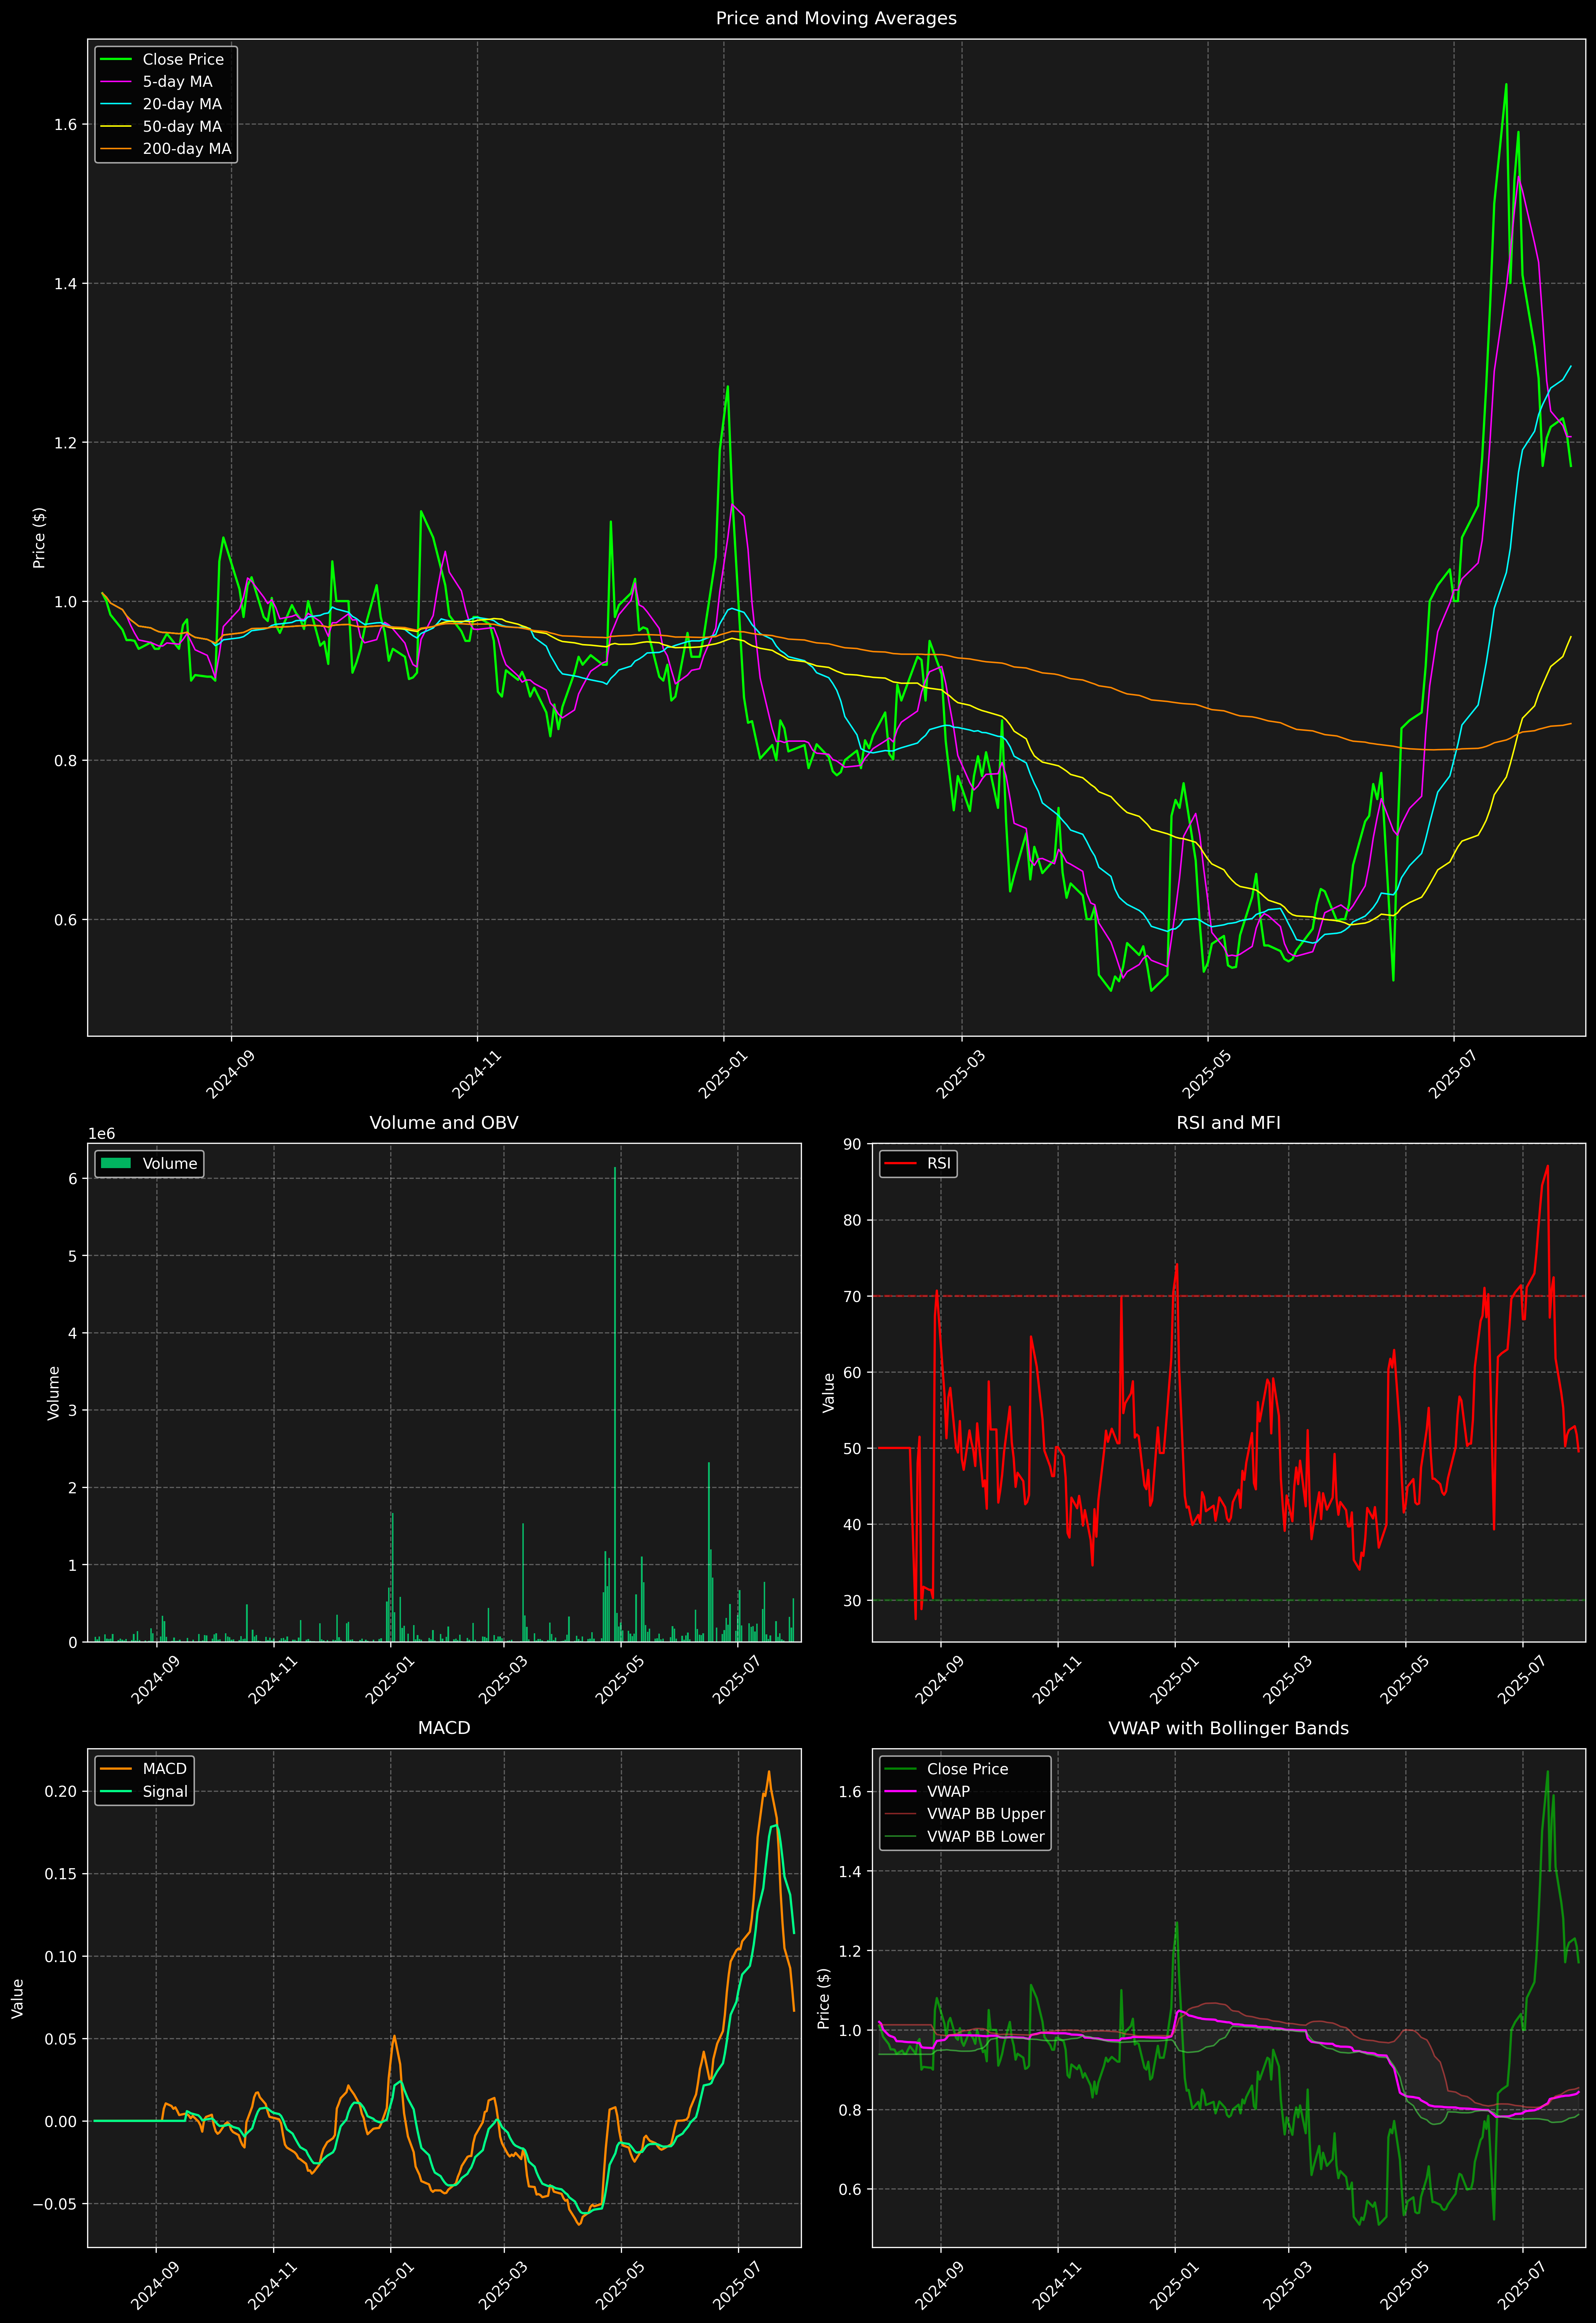Click the green Volume legend color patch
The height and width of the screenshot is (2323, 1596).
(116, 1163)
